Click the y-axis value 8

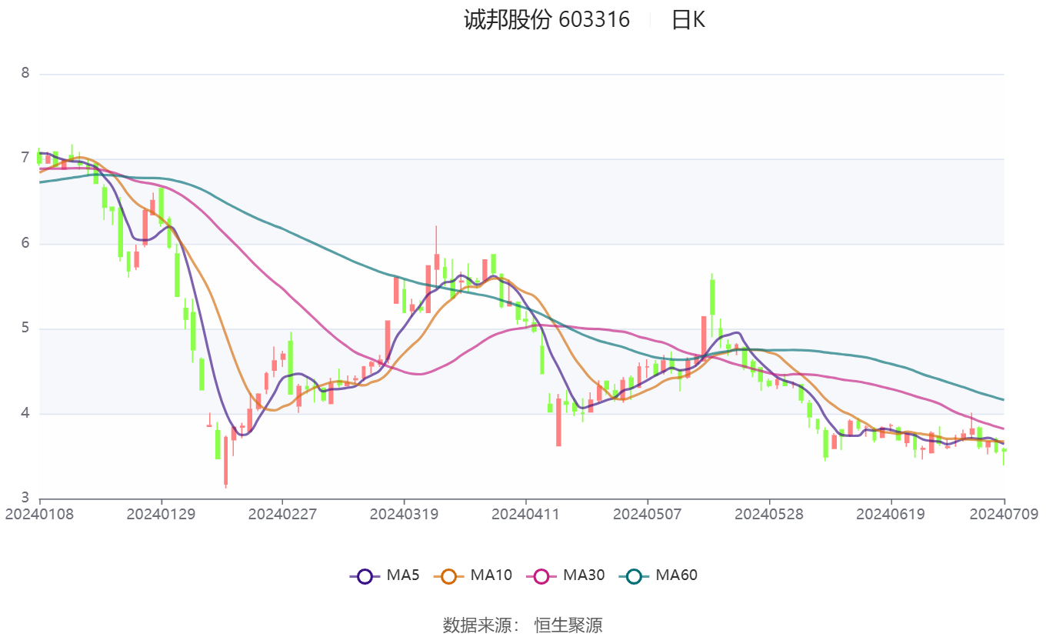[25, 74]
